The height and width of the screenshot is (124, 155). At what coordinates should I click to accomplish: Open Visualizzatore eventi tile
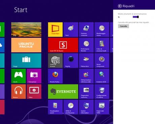[x=55, y=107]
